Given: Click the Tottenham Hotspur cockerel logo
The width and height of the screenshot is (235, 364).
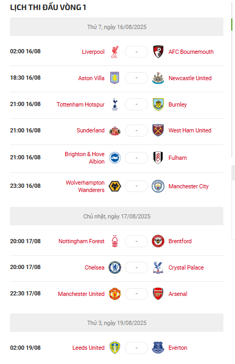Looking at the screenshot, I should (115, 104).
